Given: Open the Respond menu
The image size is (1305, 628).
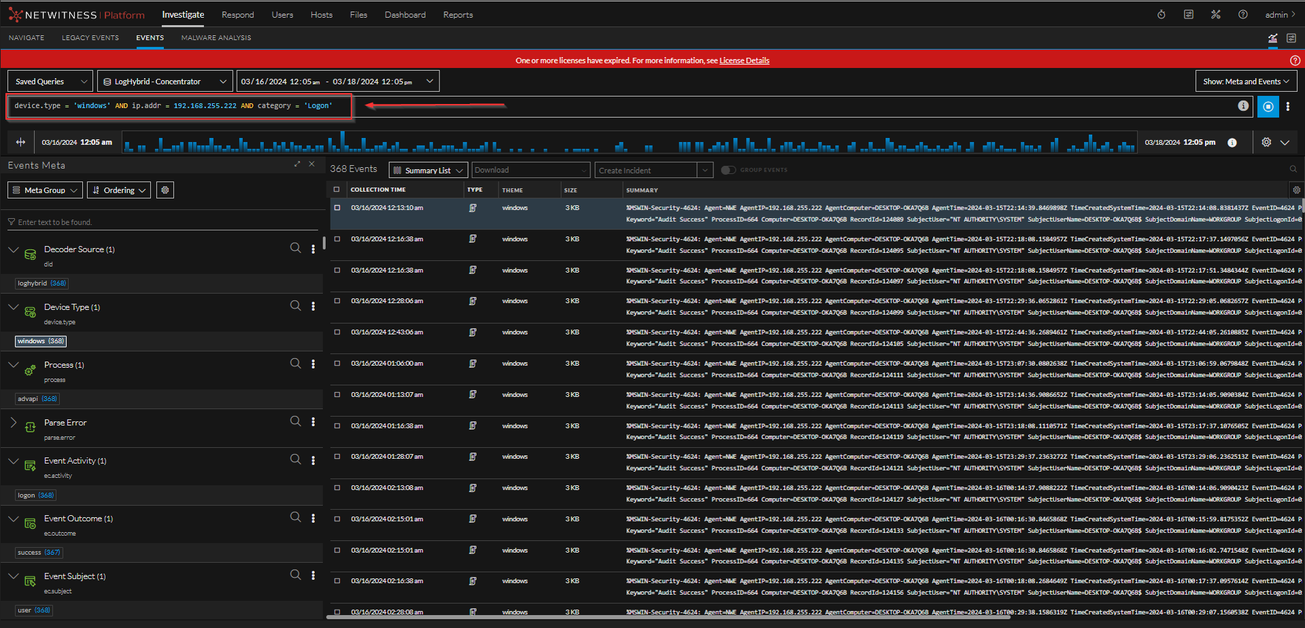Looking at the screenshot, I should point(237,15).
